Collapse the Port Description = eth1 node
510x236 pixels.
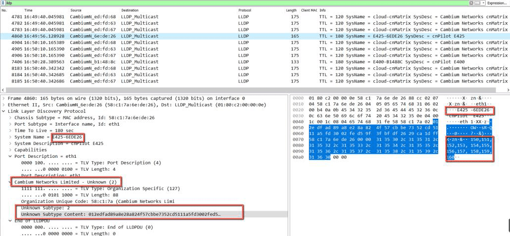[10, 156]
